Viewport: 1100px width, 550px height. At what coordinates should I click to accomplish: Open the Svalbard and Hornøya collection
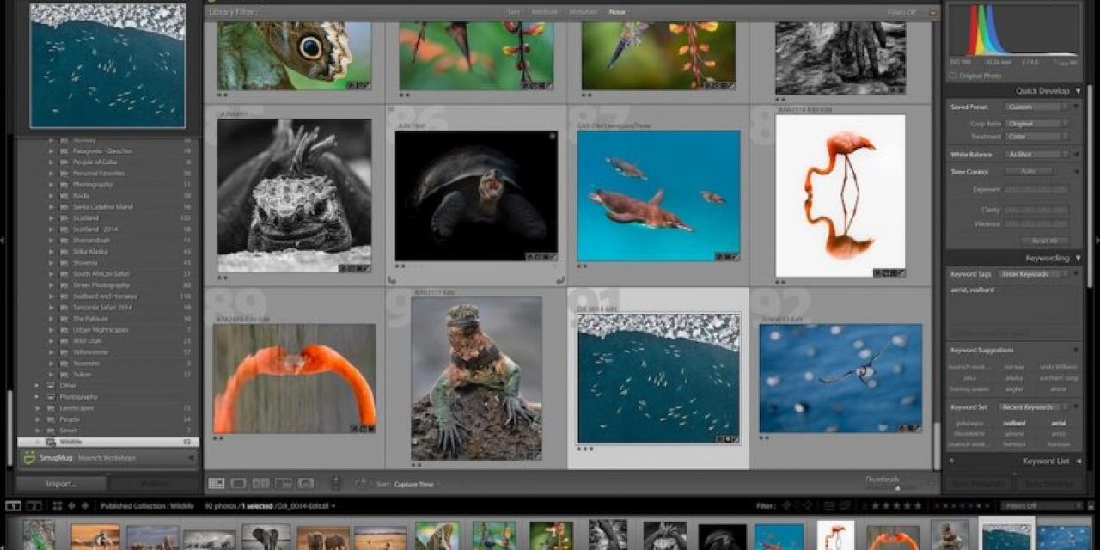(105, 296)
